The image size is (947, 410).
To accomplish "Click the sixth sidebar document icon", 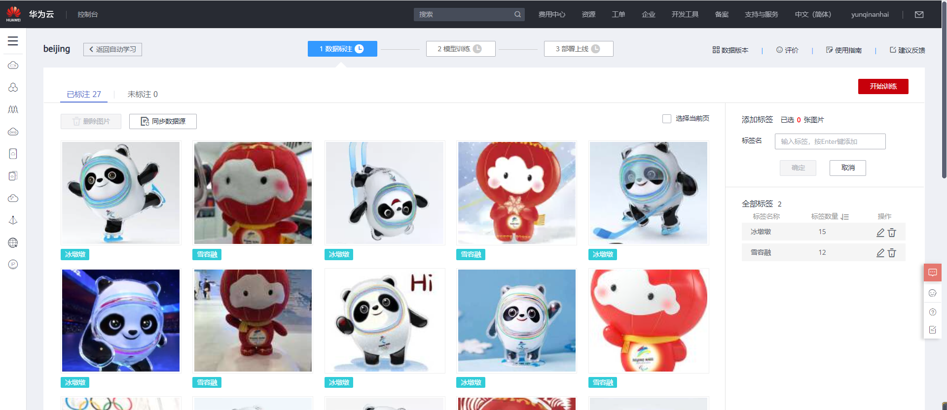I will pyautogui.click(x=13, y=176).
